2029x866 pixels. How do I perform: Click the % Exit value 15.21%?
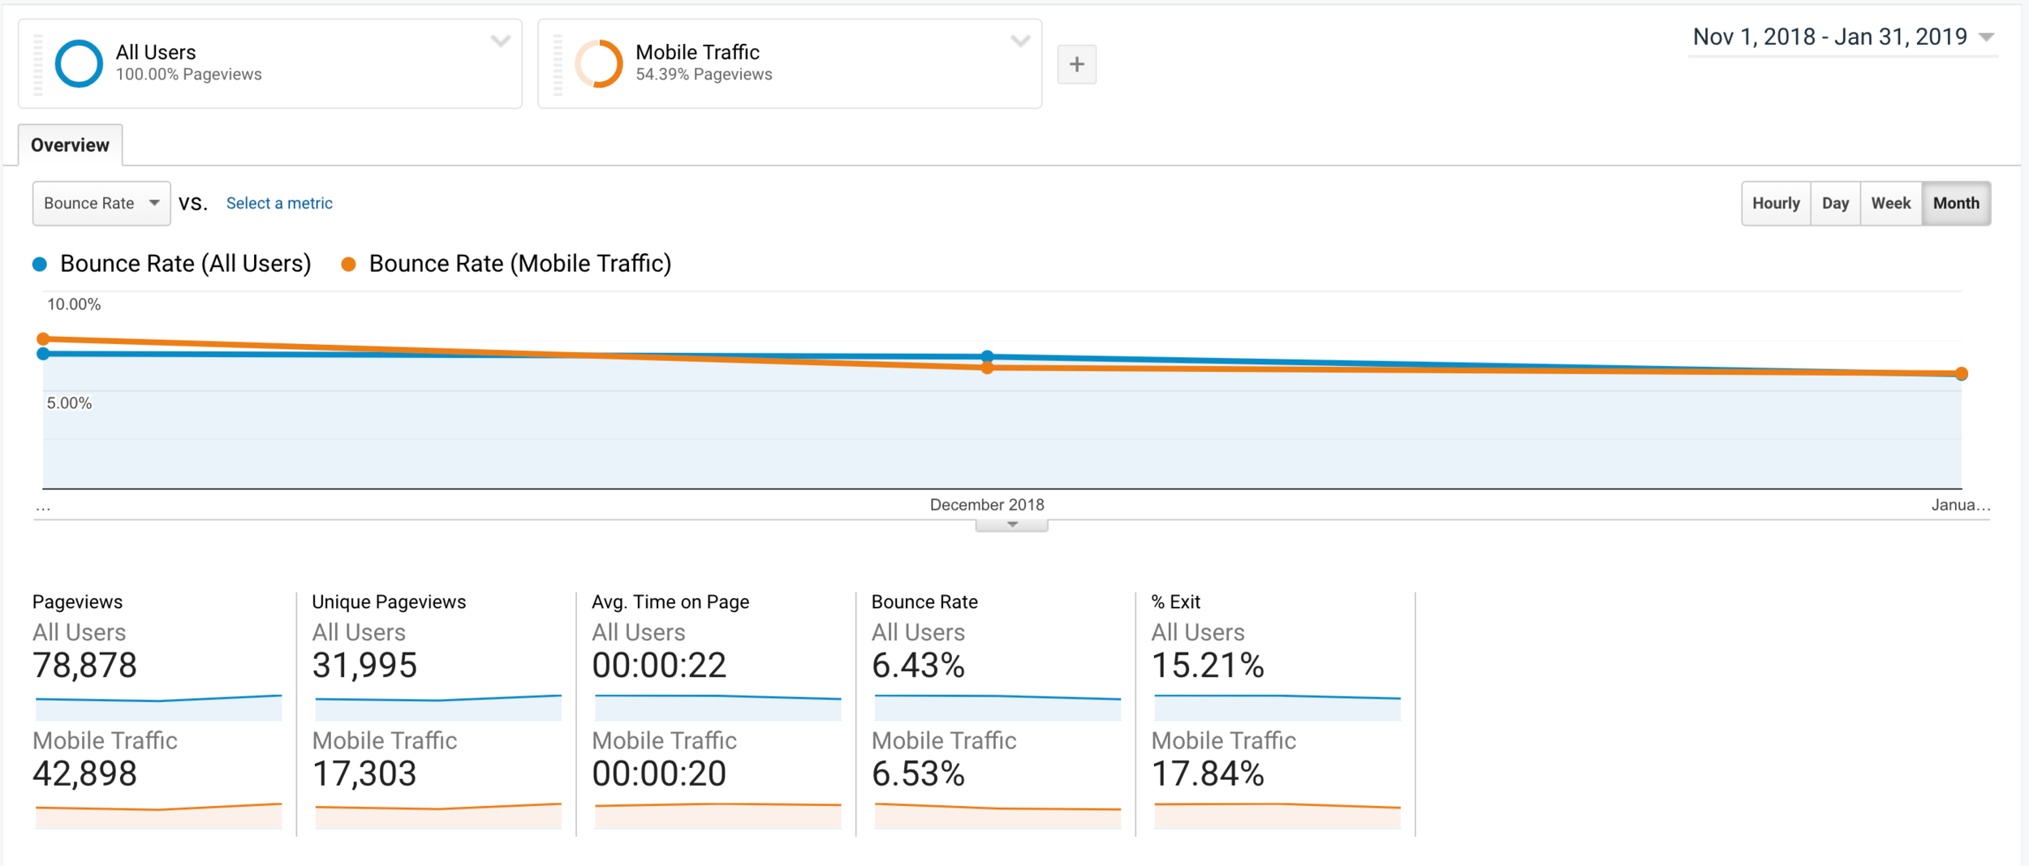[x=1208, y=666]
